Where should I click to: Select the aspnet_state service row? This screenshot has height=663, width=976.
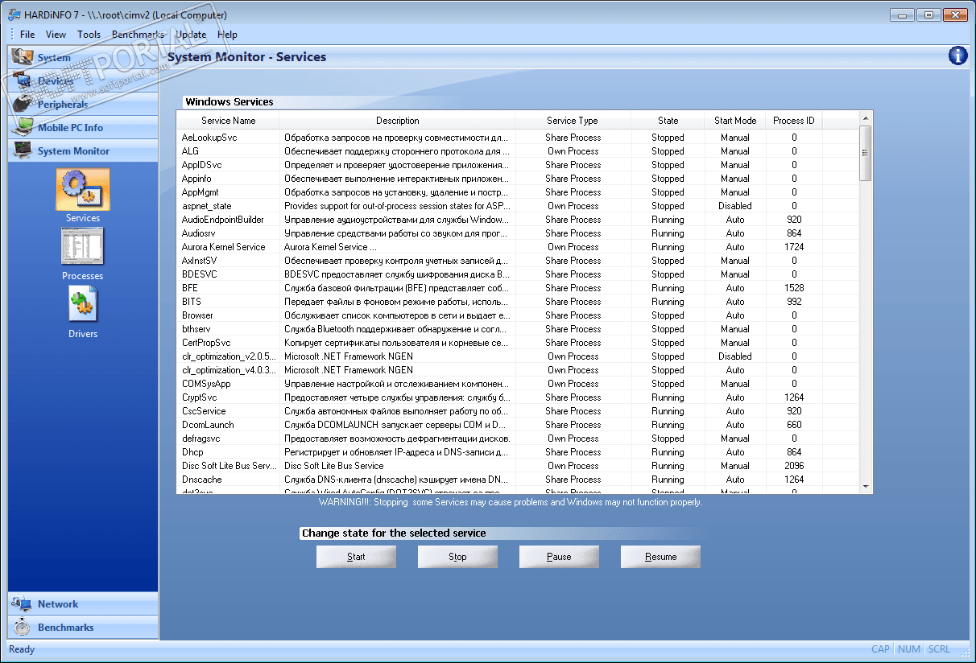pos(518,206)
